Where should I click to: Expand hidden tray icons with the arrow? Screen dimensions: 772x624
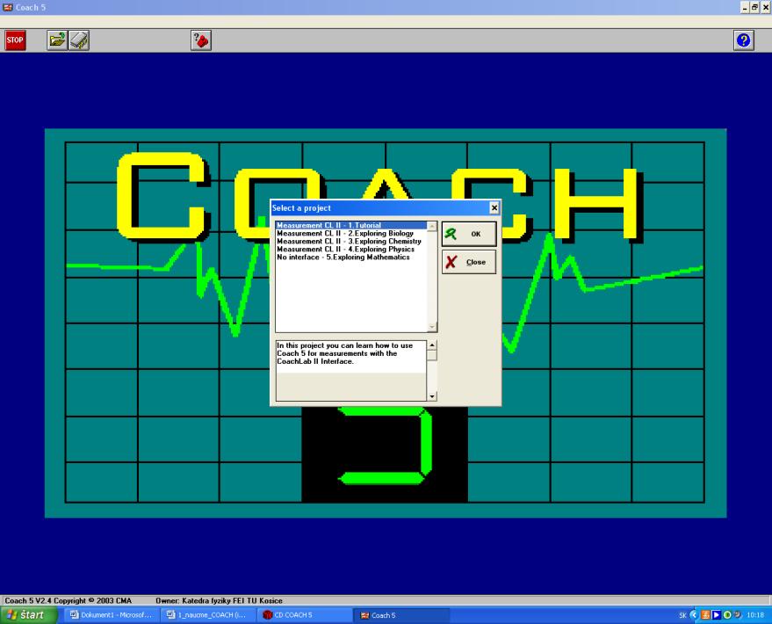click(x=694, y=615)
